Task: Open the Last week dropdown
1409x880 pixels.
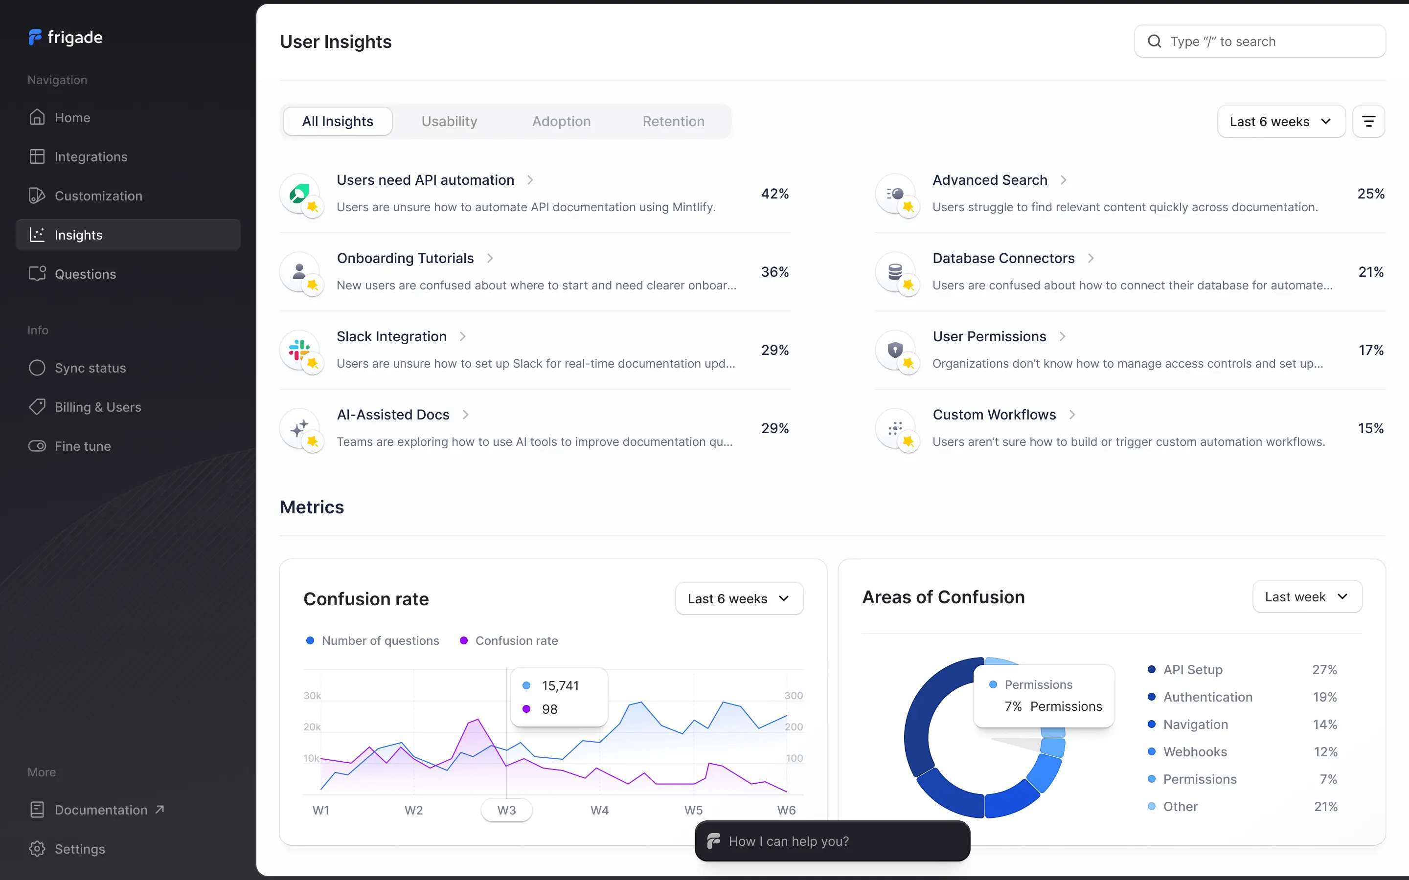Action: point(1307,597)
